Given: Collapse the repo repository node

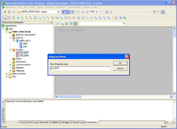Looking at the screenshot, I should 3,29.
